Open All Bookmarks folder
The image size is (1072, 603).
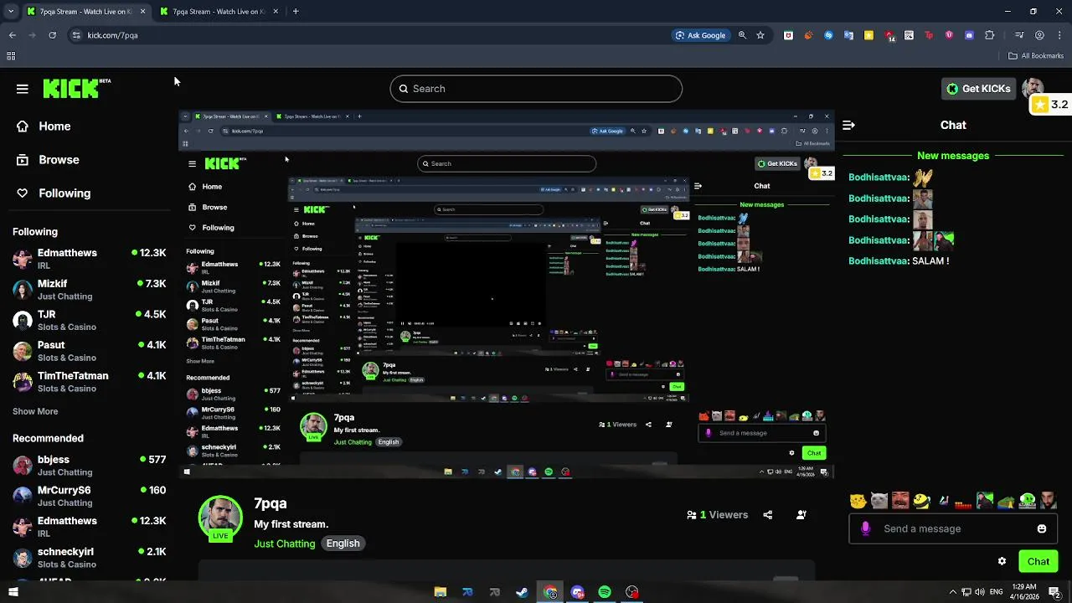pyautogui.click(x=1036, y=56)
